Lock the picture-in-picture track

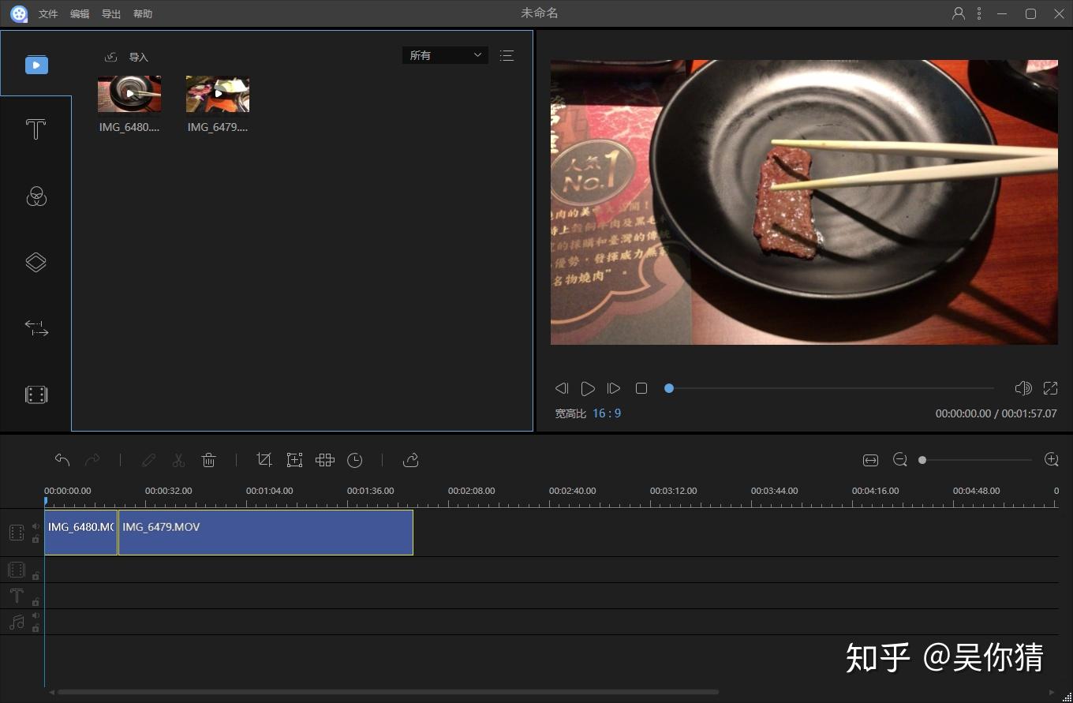[36, 576]
